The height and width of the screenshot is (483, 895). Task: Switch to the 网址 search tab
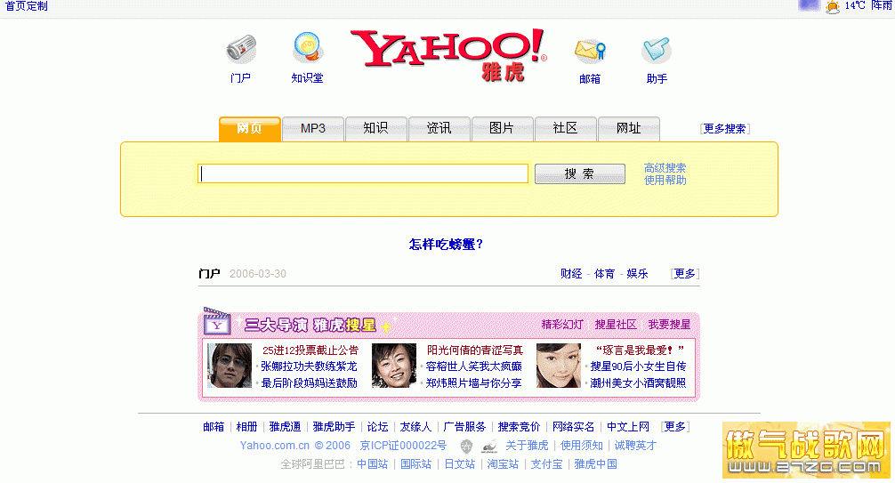tap(628, 128)
